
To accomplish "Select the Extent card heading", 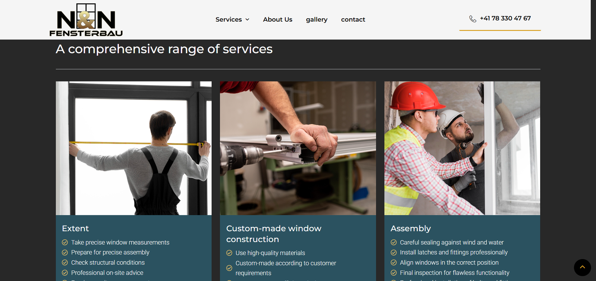I will 76,229.
